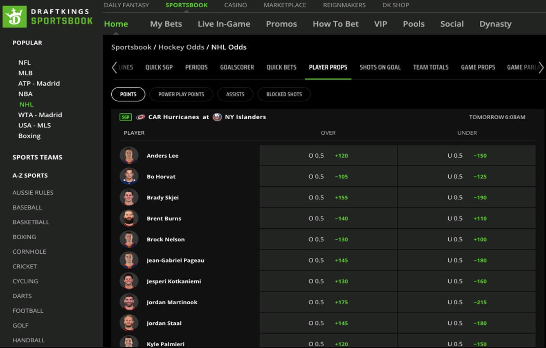
Task: Click the SGP badge icon
Action: tap(126, 117)
